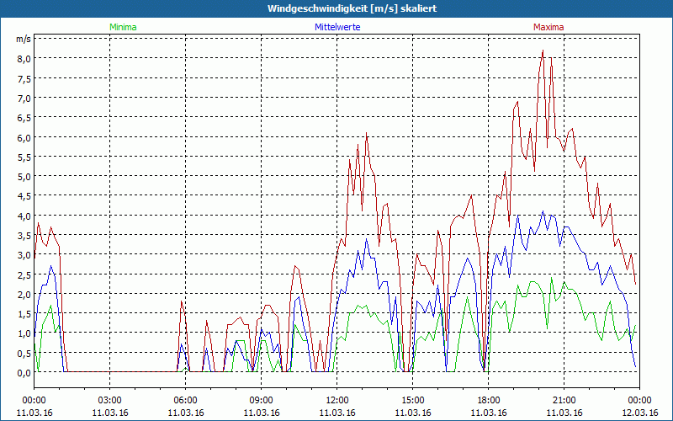This screenshot has width=673, height=421.
Task: Click the 0,0 y-axis value label
Action: click(23, 372)
